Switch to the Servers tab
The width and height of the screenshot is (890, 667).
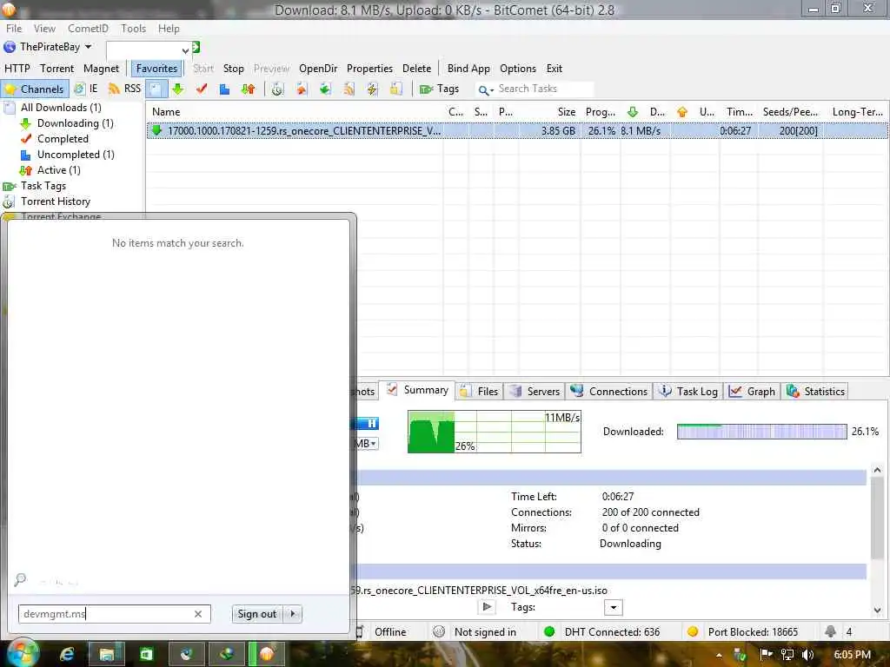(535, 392)
